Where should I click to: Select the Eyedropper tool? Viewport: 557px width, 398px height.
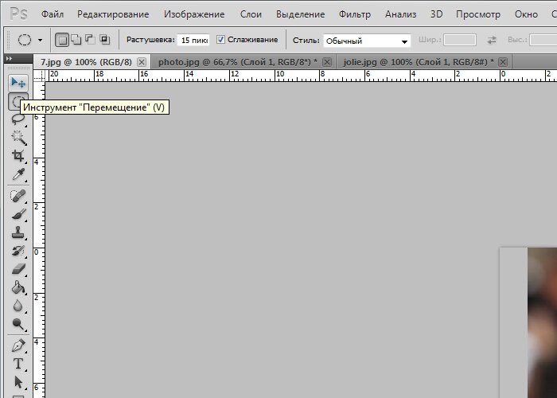(x=18, y=174)
